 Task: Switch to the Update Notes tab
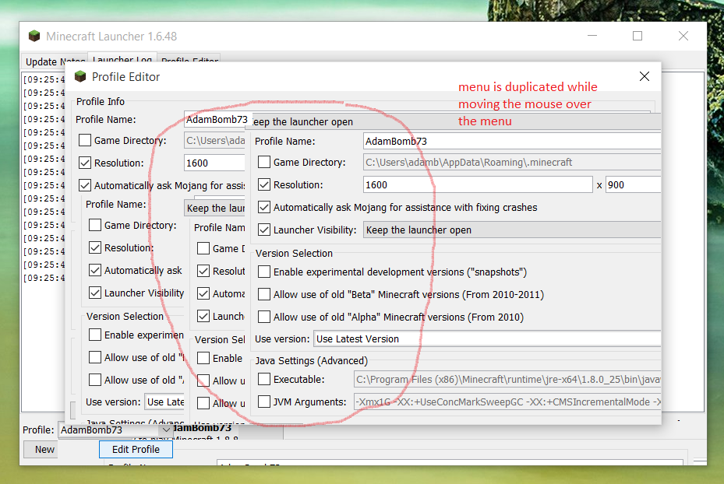(x=53, y=61)
